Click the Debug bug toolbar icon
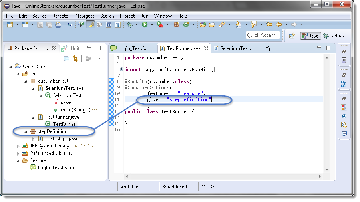 tap(129, 24)
